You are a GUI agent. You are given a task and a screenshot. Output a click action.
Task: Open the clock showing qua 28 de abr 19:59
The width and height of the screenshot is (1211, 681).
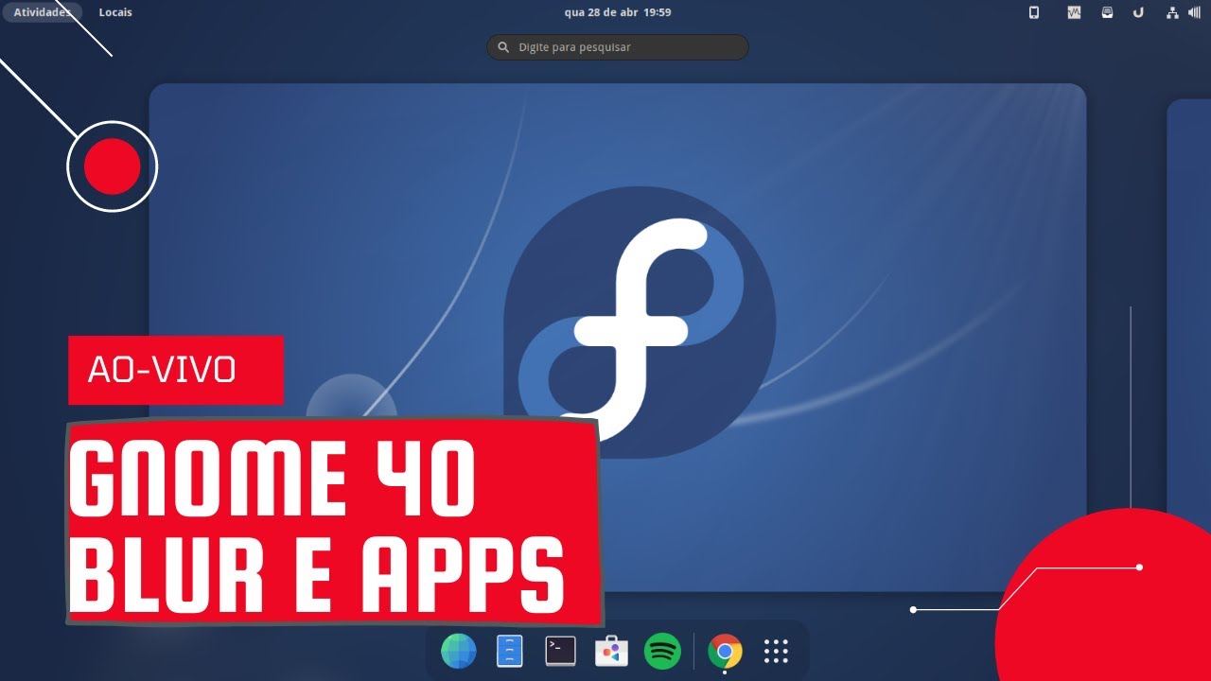click(x=617, y=12)
